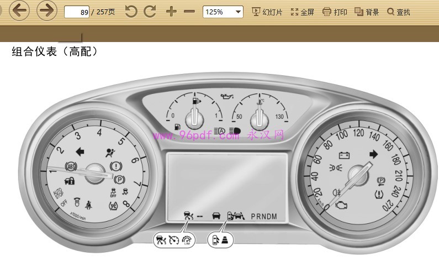Start slideshow with the 幻灯片 button
The height and width of the screenshot is (267, 439).
267,12
